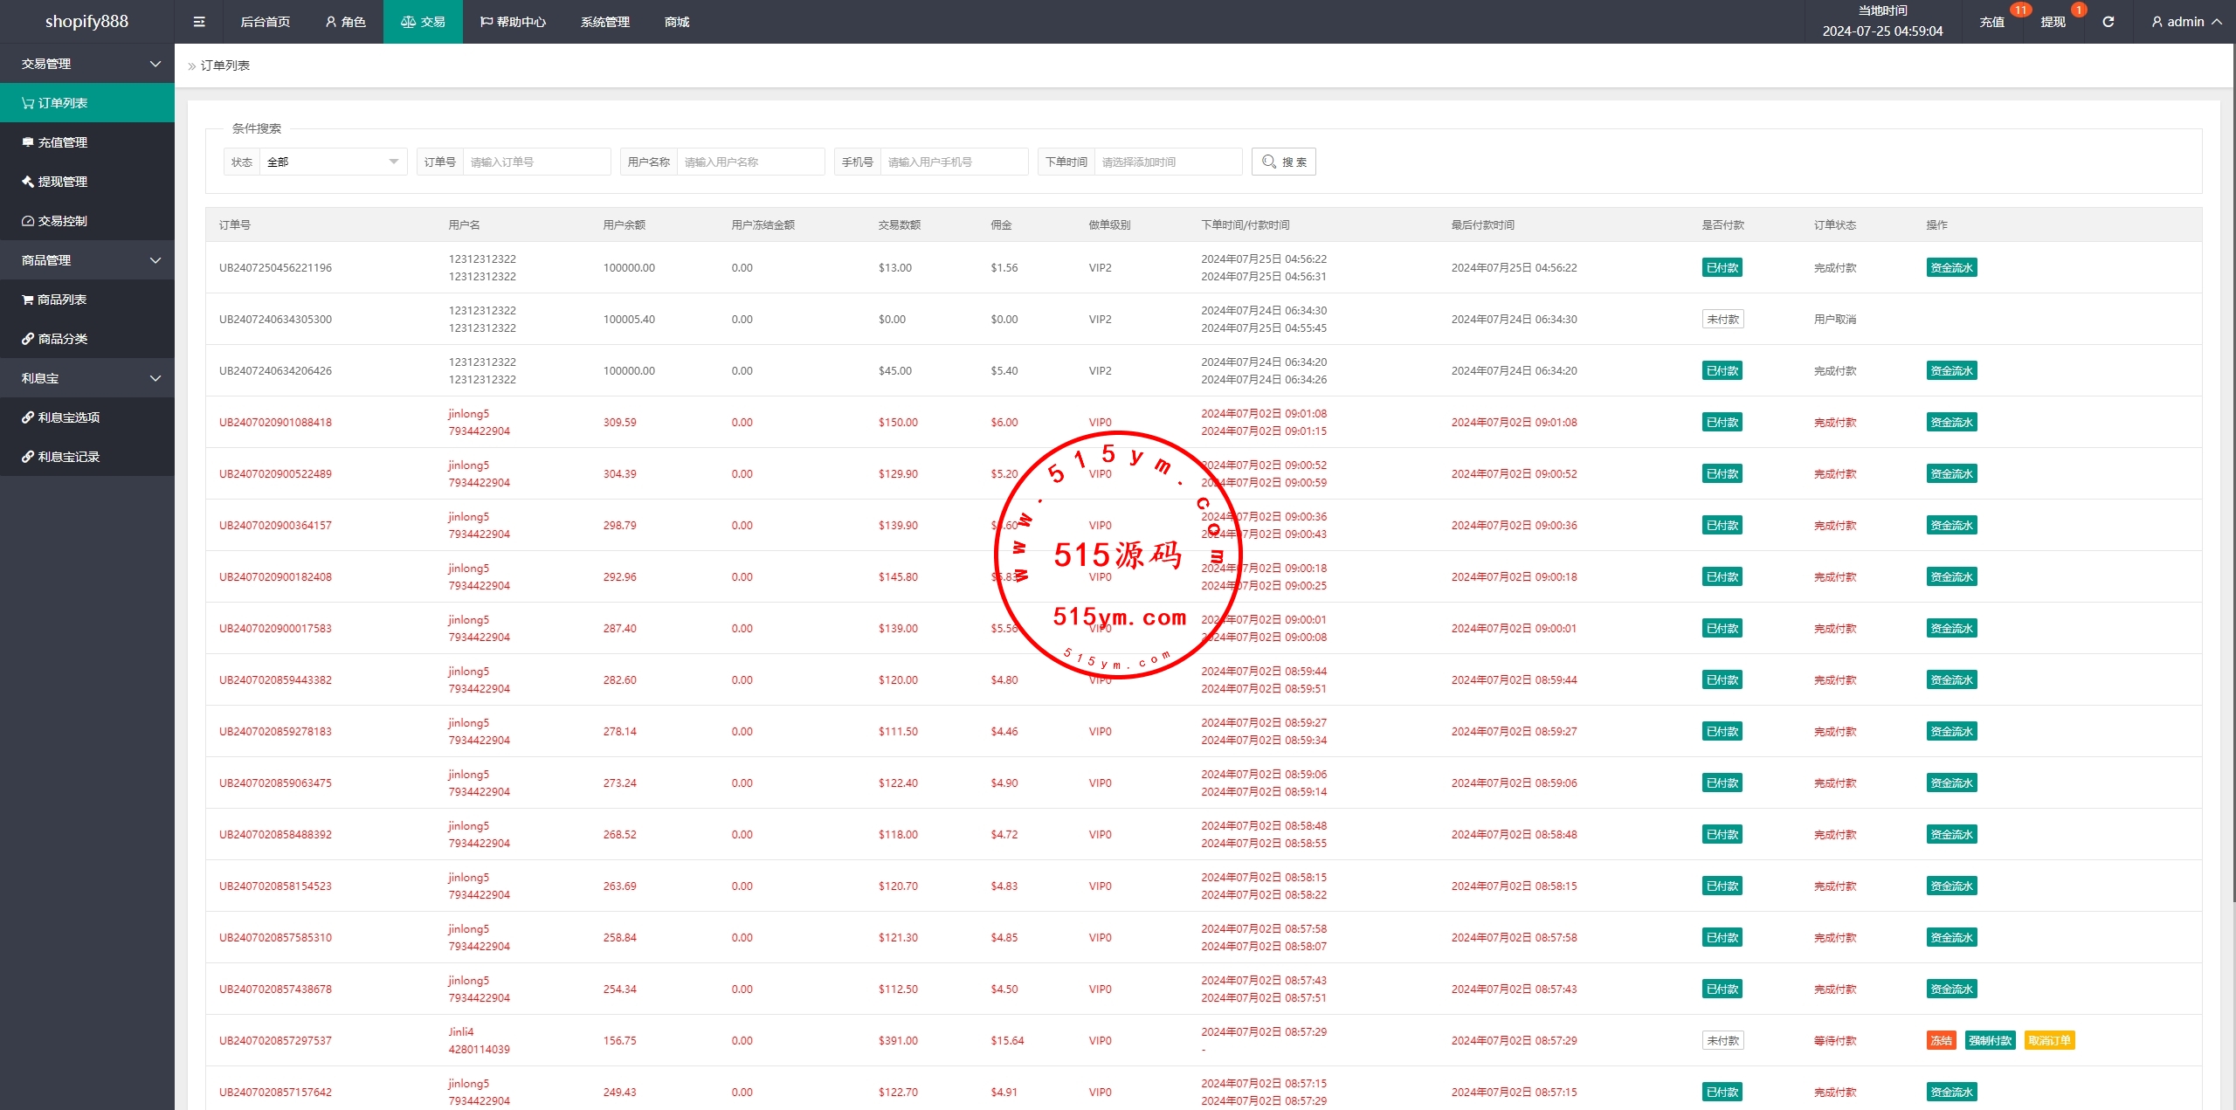Open the 系统管理 top menu
This screenshot has width=2236, height=1110.
coord(604,22)
